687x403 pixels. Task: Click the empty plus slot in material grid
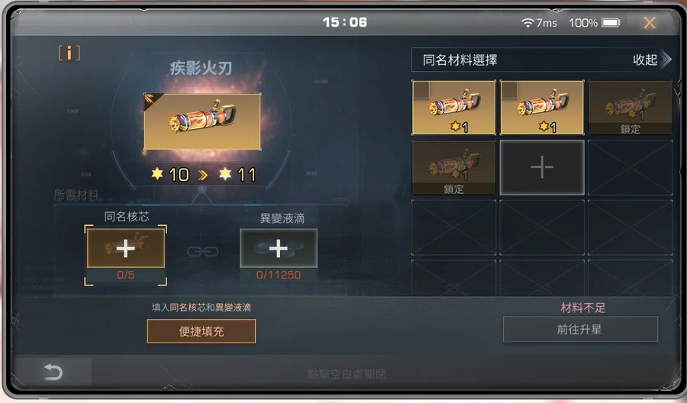click(x=542, y=167)
